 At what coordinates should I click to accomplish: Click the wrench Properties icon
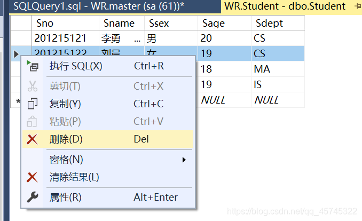(33, 197)
